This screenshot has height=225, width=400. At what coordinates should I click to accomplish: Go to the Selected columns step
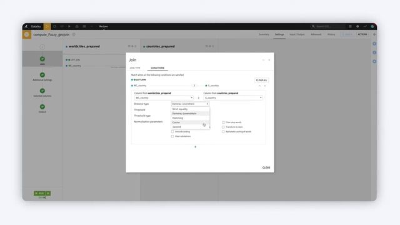(42, 92)
